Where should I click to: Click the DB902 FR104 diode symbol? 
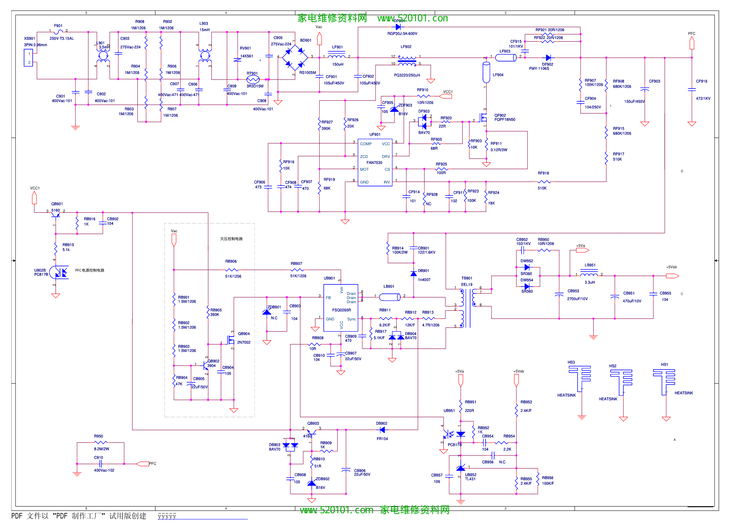[382, 430]
